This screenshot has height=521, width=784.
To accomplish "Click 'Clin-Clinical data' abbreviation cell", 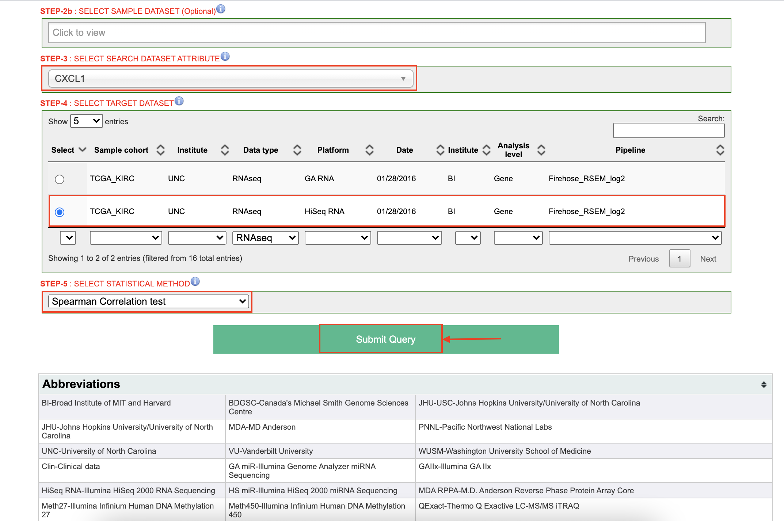I will [132, 471].
